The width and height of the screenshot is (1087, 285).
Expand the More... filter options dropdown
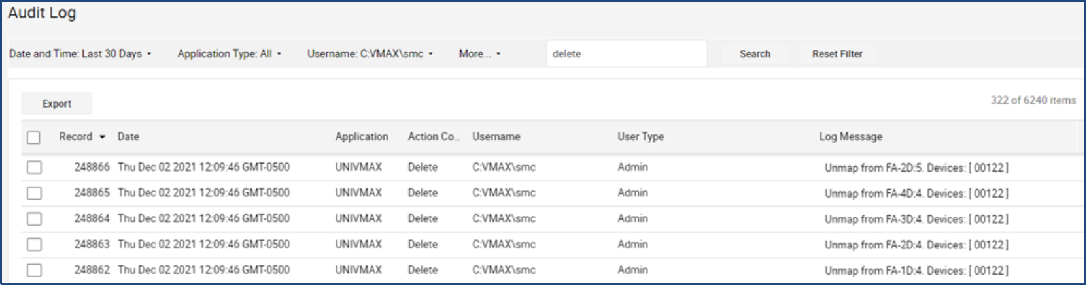[x=479, y=53]
